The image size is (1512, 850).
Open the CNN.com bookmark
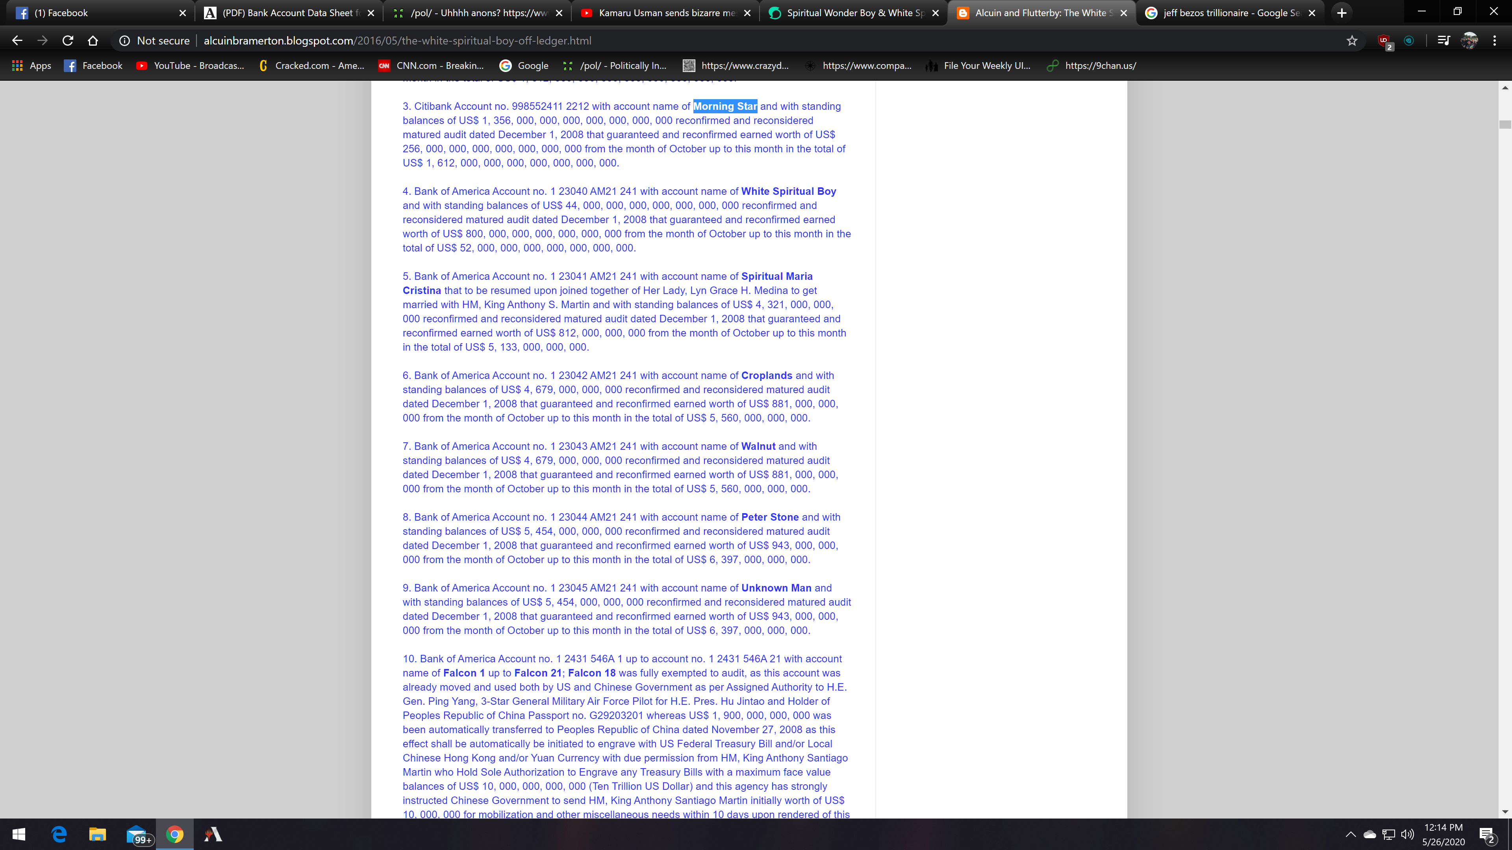(x=432, y=66)
